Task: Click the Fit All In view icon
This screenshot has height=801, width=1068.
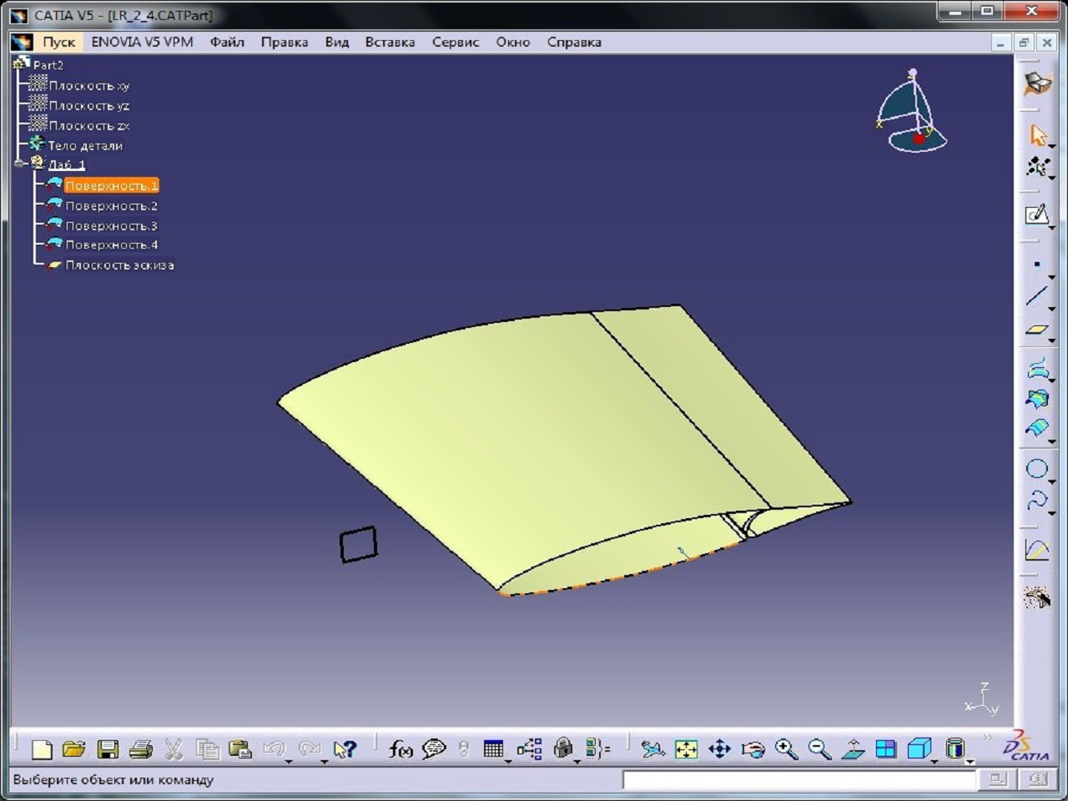Action: (x=686, y=749)
